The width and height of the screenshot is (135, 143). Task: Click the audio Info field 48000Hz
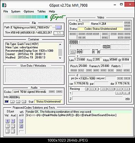click(x=36, y=97)
